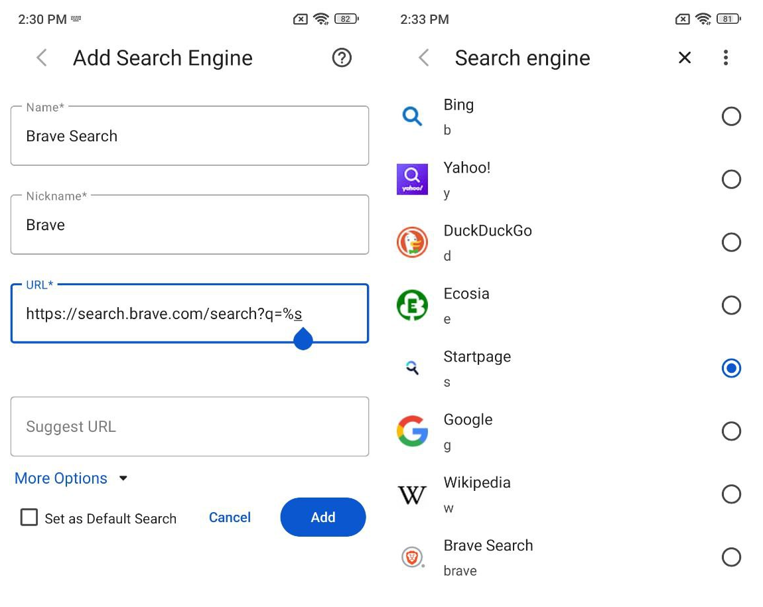Open the help question mark icon

342,58
